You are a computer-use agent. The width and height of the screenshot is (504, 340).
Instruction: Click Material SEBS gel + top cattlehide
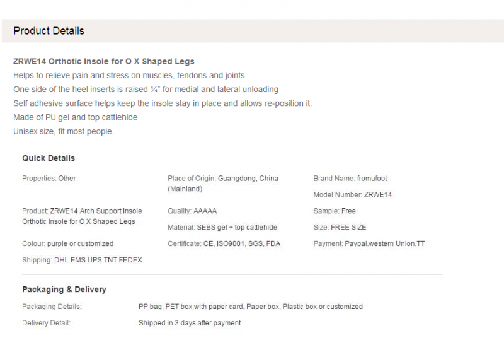pos(222,227)
